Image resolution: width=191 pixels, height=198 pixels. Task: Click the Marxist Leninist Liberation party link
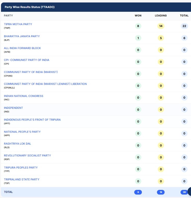pyautogui.click(x=45, y=84)
